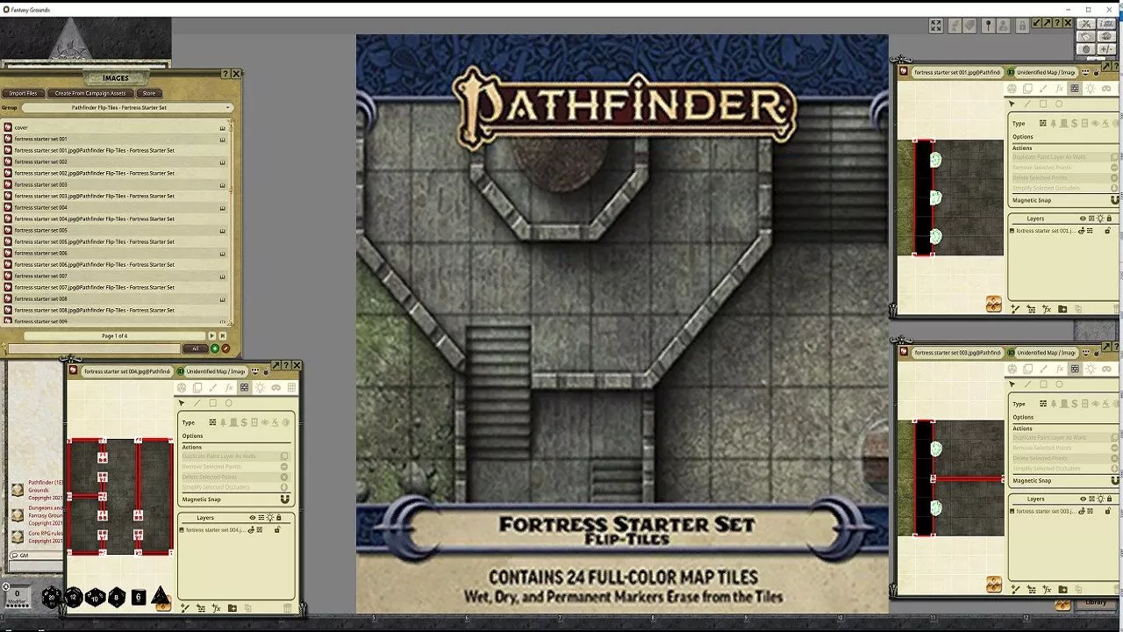Toggle Magnetic Snap in set 001 window

[1115, 200]
